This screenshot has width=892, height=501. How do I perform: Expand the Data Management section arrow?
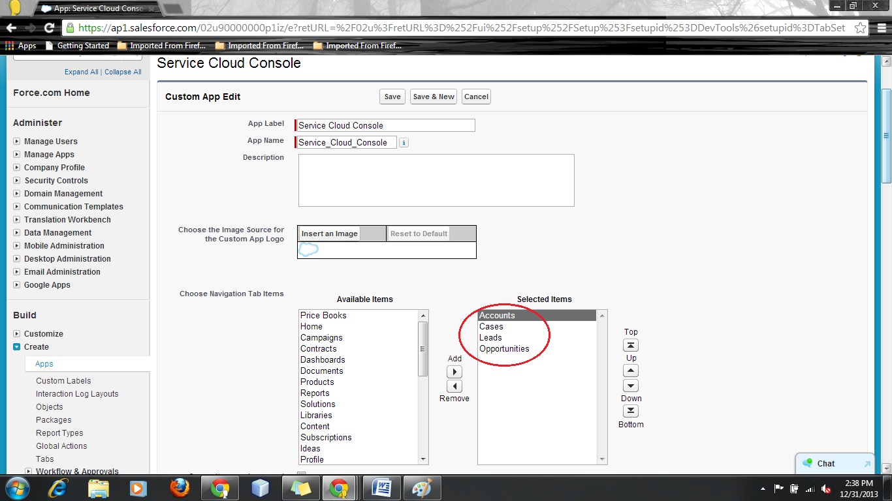[x=17, y=233]
